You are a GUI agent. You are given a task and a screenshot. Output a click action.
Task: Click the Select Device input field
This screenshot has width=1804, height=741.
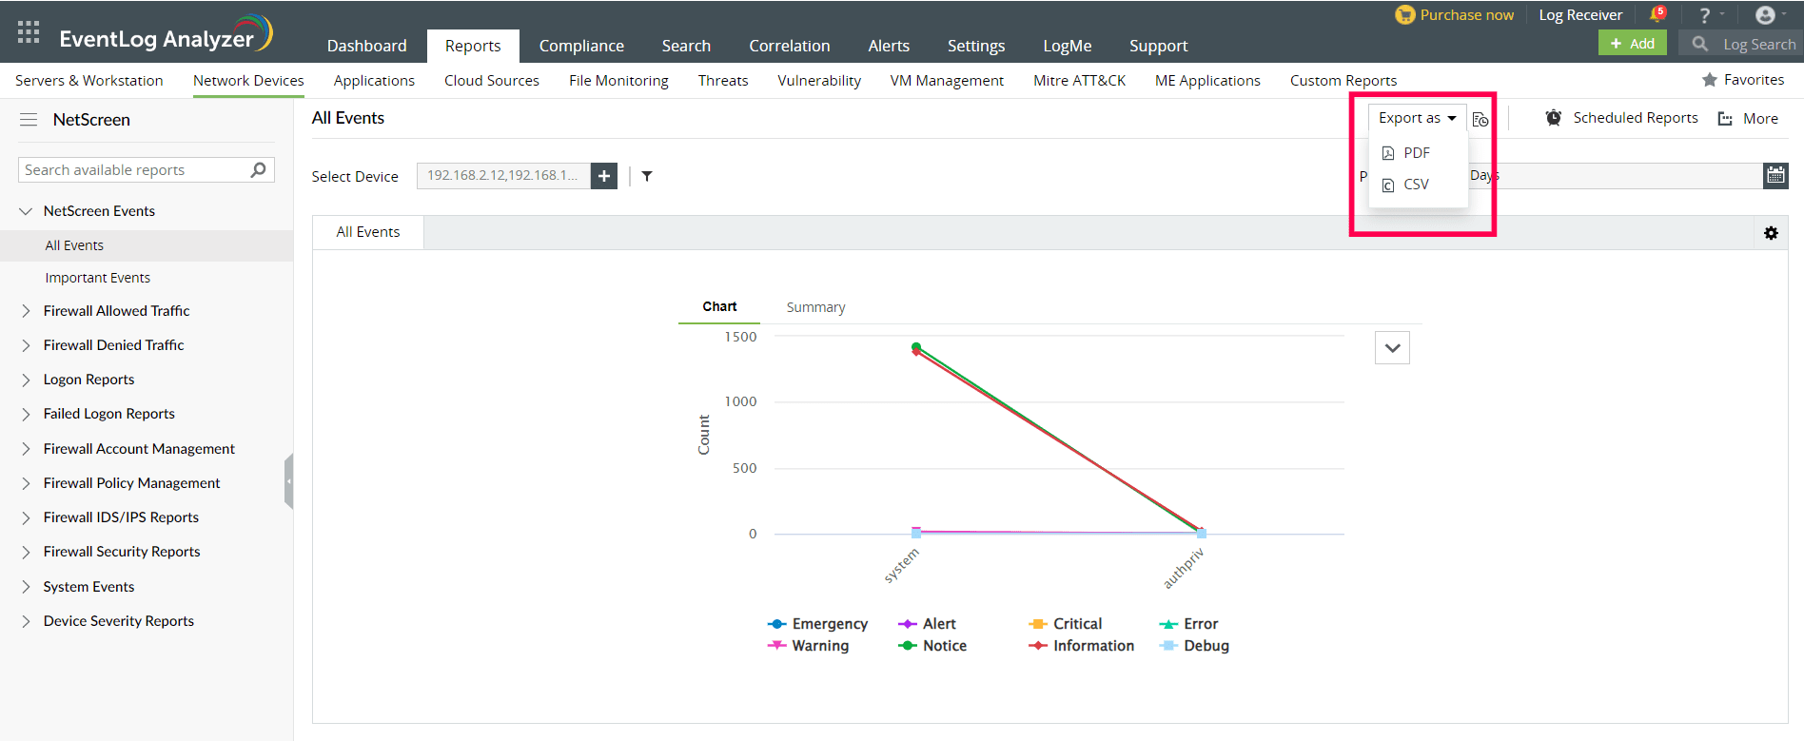(503, 176)
